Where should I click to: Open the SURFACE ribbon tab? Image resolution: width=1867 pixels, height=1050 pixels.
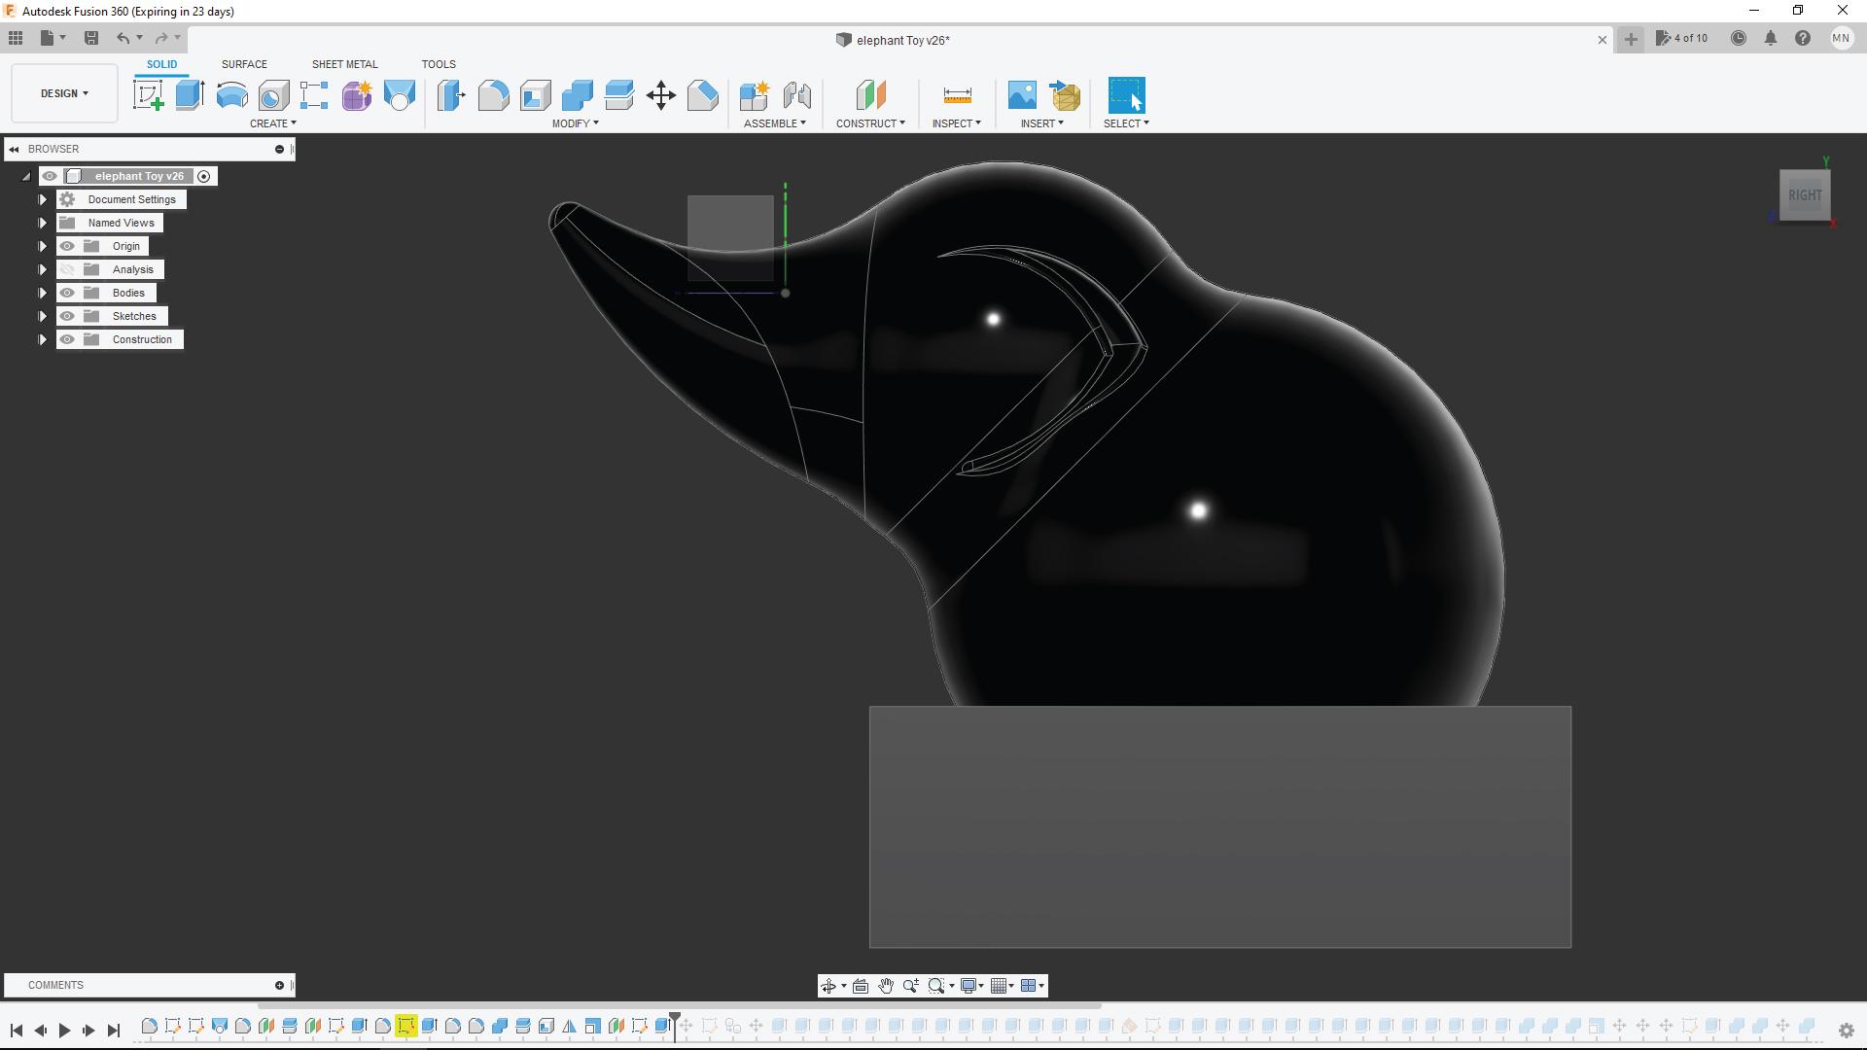point(243,64)
